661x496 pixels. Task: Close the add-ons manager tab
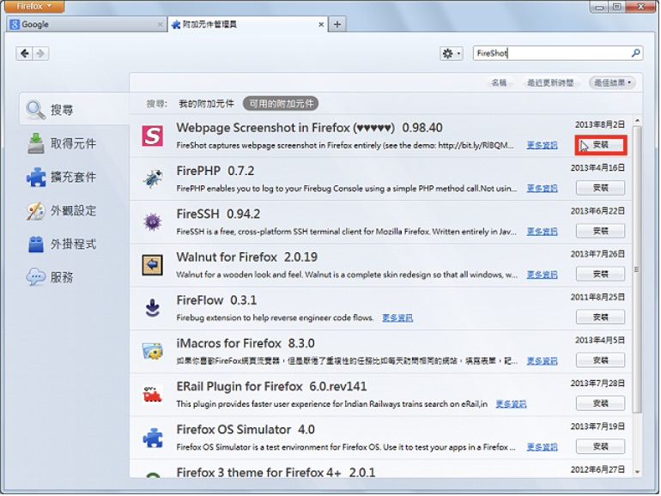[x=321, y=25]
